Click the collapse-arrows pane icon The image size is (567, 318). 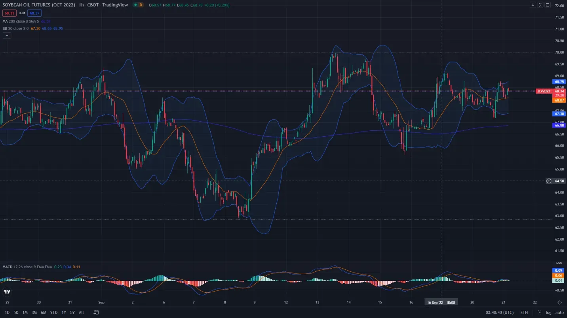coord(540,5)
